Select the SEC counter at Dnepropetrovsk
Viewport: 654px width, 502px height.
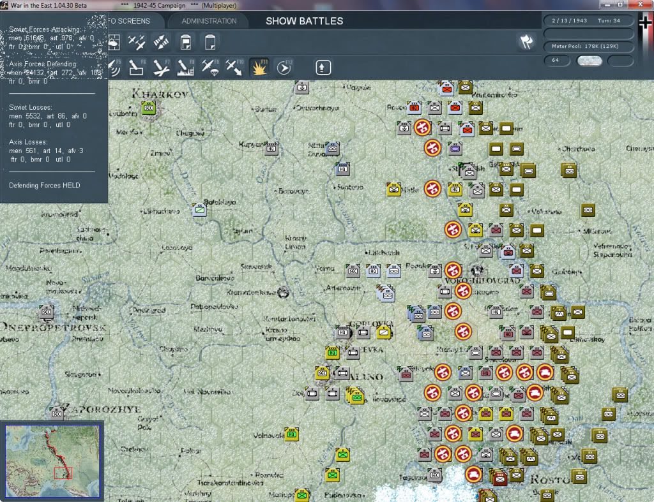47,312
